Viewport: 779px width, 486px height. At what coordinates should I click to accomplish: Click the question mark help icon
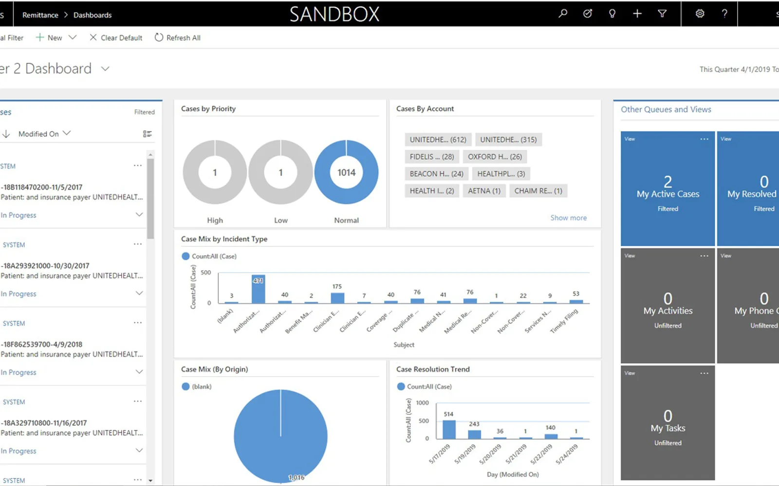click(x=724, y=14)
